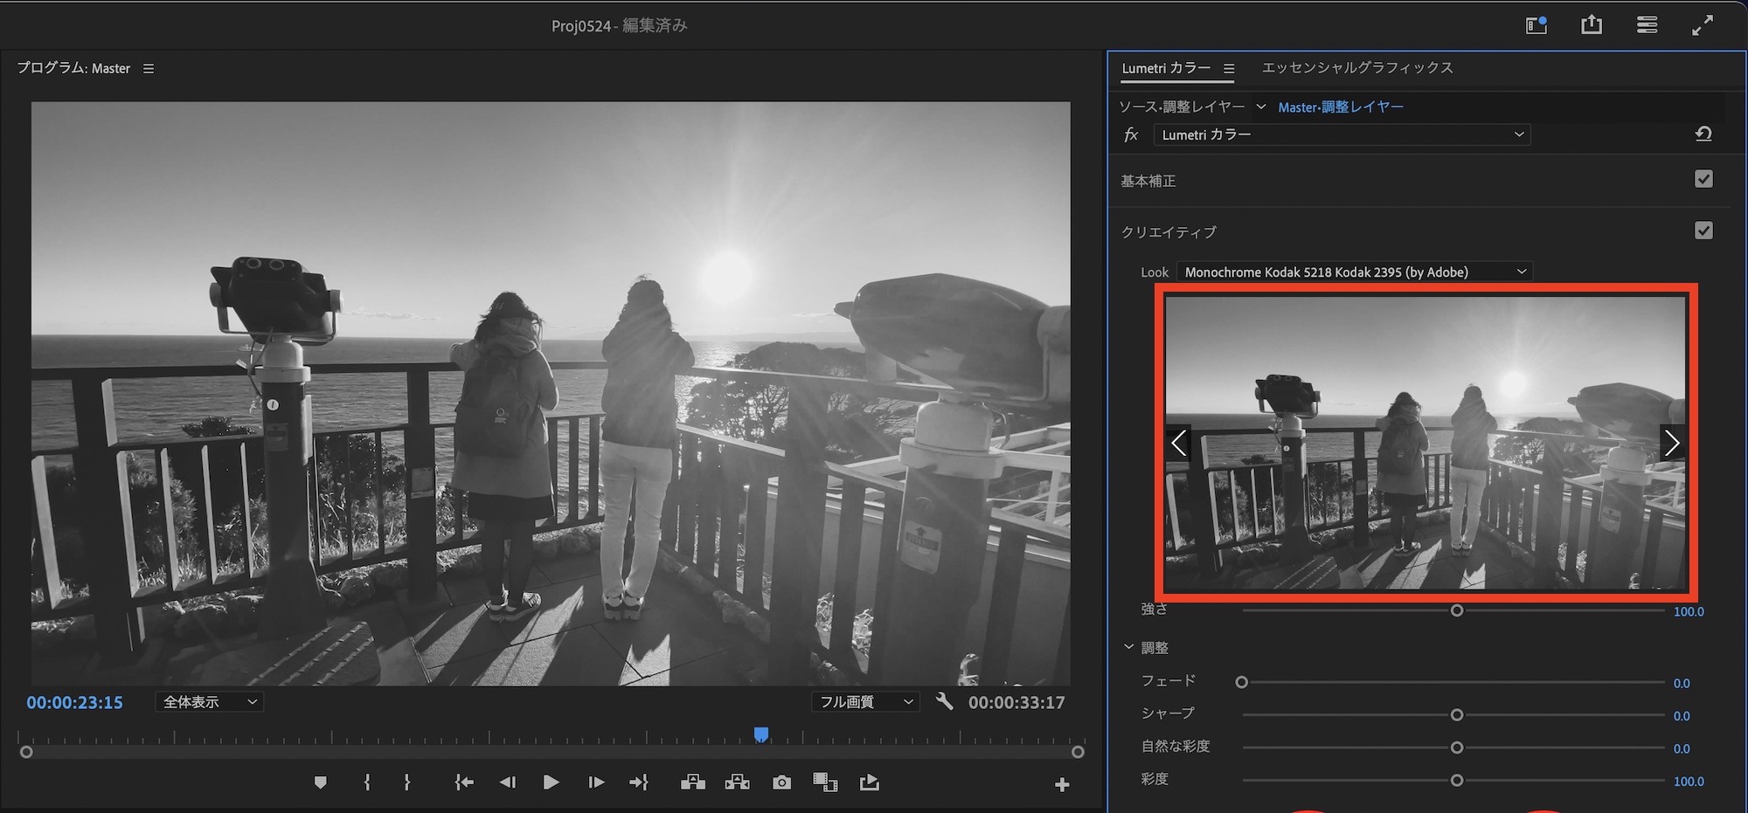Open the settings wrench icon
Screen dimensions: 1748x813
(x=944, y=701)
